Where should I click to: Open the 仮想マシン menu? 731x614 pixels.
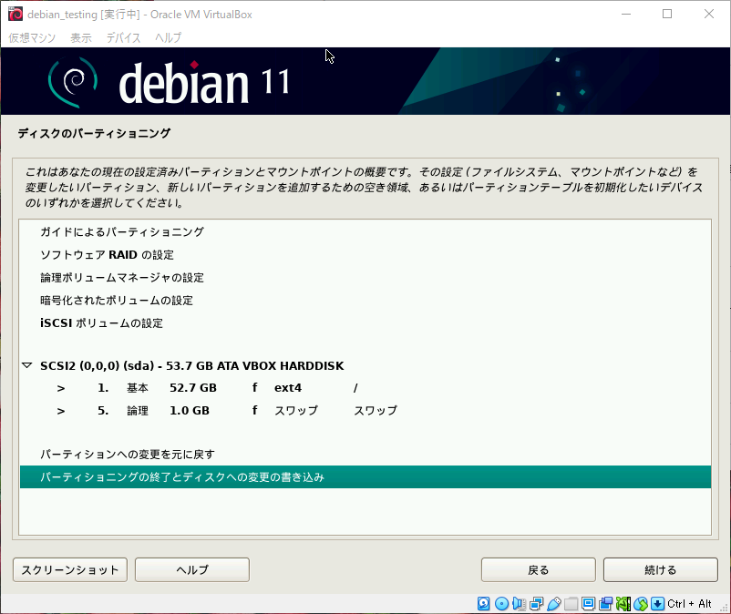pos(32,37)
